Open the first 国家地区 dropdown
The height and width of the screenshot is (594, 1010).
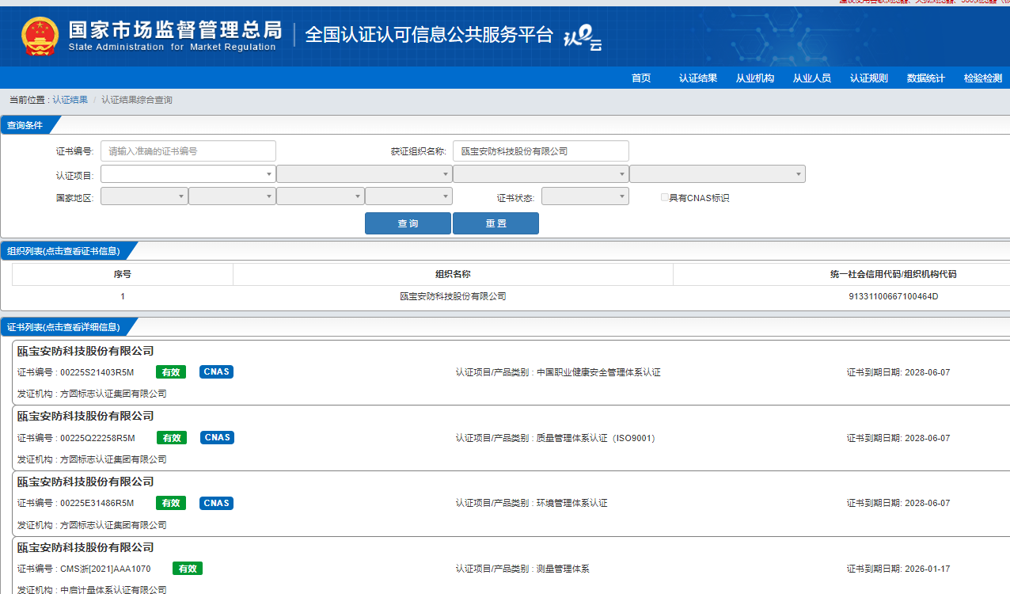[144, 196]
